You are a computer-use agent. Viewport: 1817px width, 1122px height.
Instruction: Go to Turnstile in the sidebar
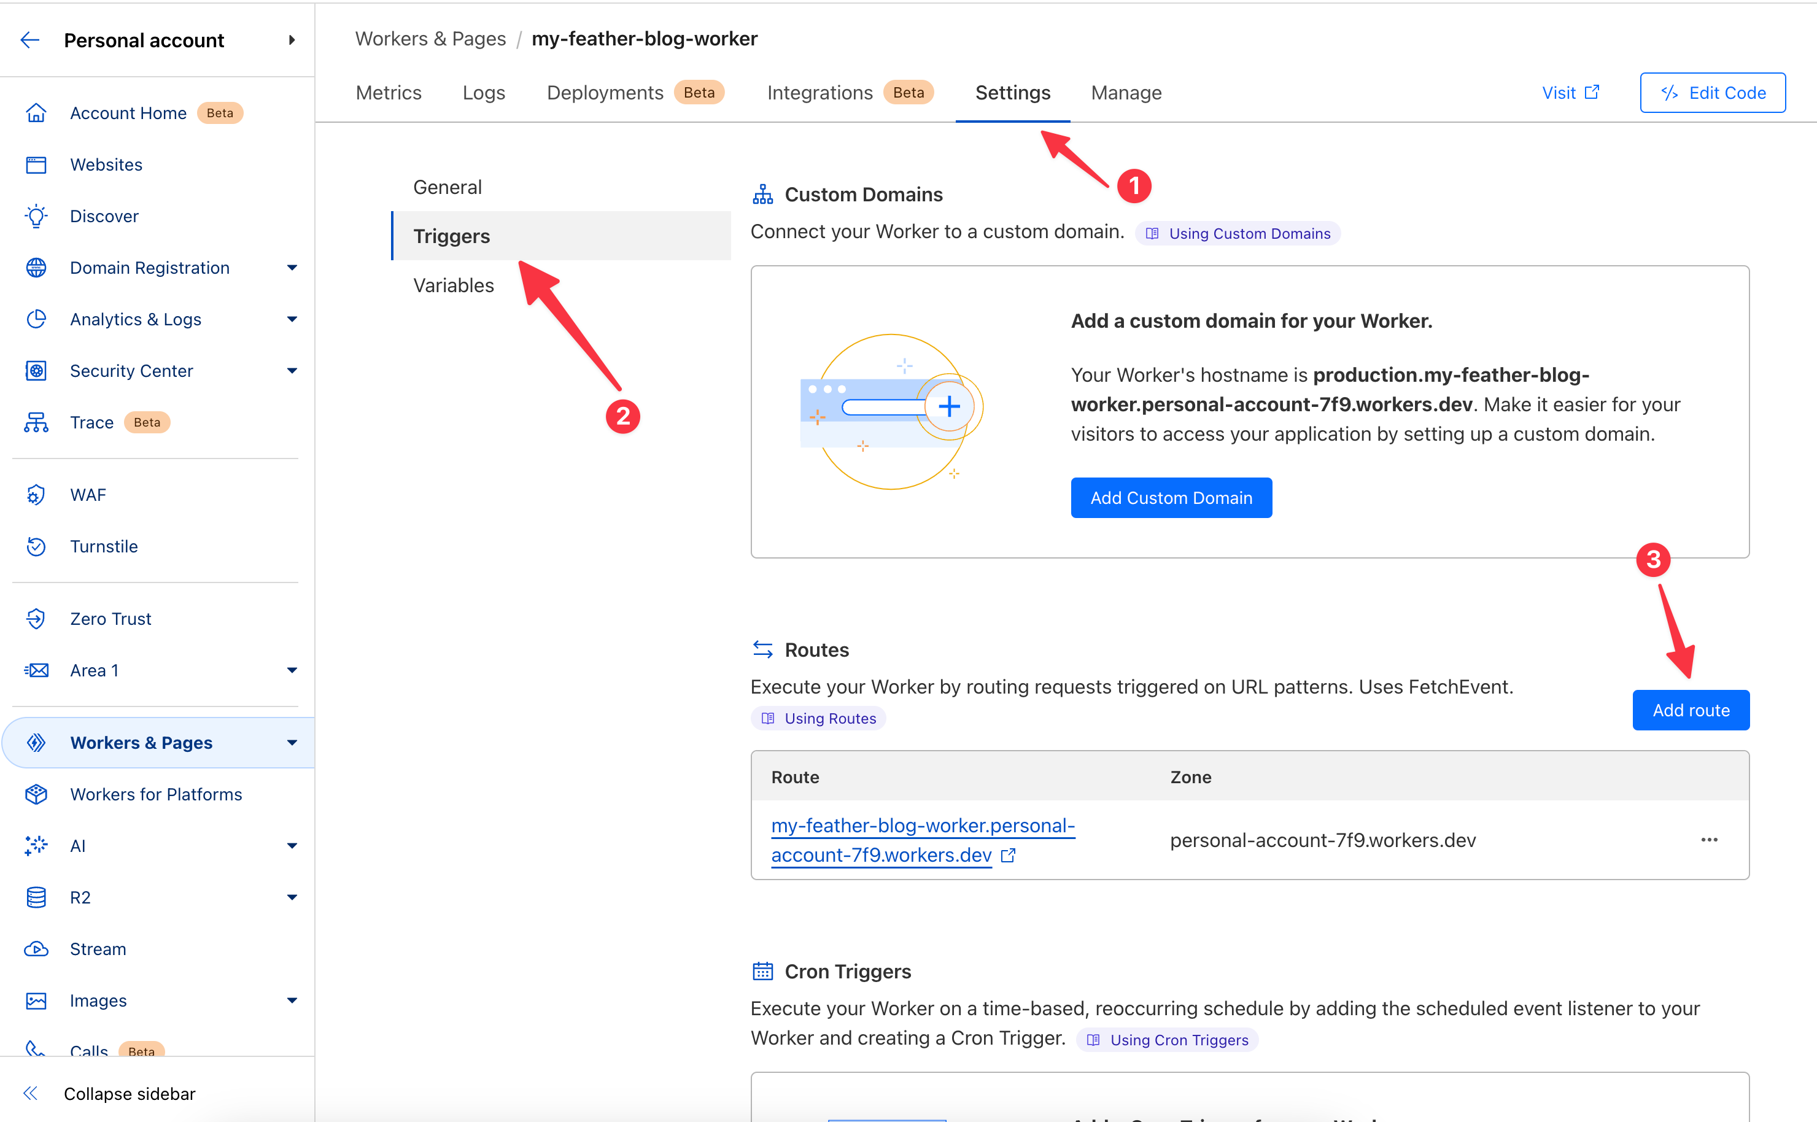pos(104,547)
